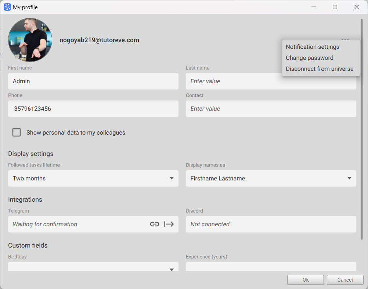Open the Followed tasks lifetime dropdown
The width and height of the screenshot is (368, 289).
click(93, 178)
